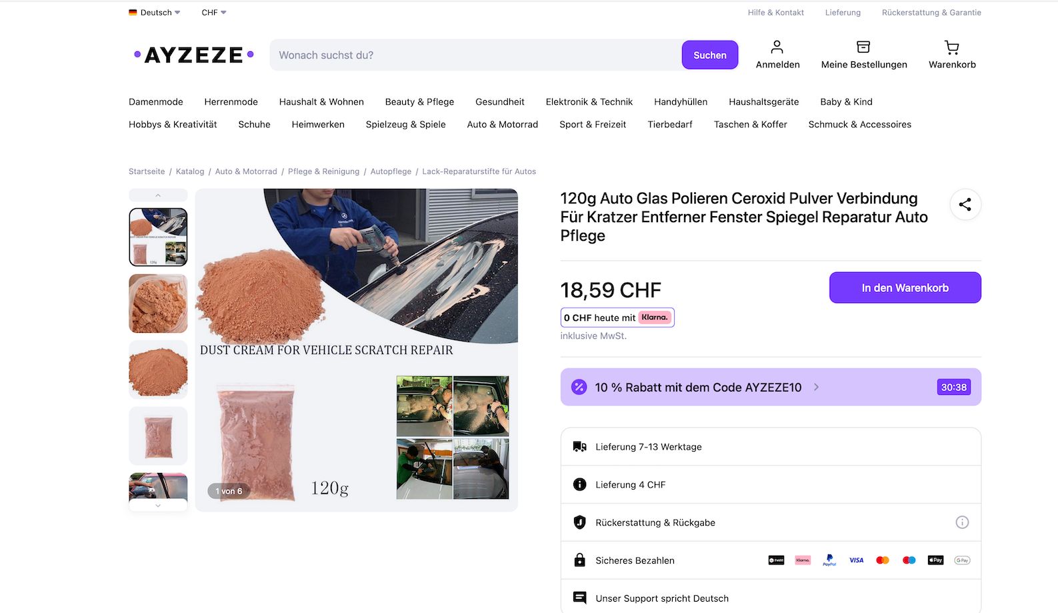Click the AYZEZE logo

pyautogui.click(x=193, y=55)
